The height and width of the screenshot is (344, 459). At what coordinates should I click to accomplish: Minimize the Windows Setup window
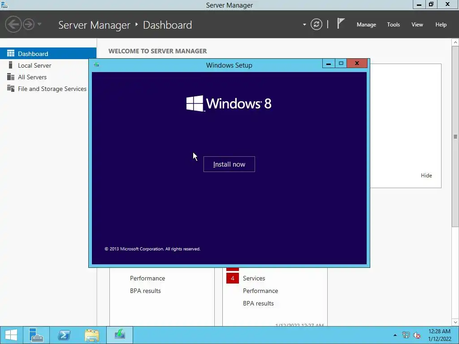coord(329,64)
